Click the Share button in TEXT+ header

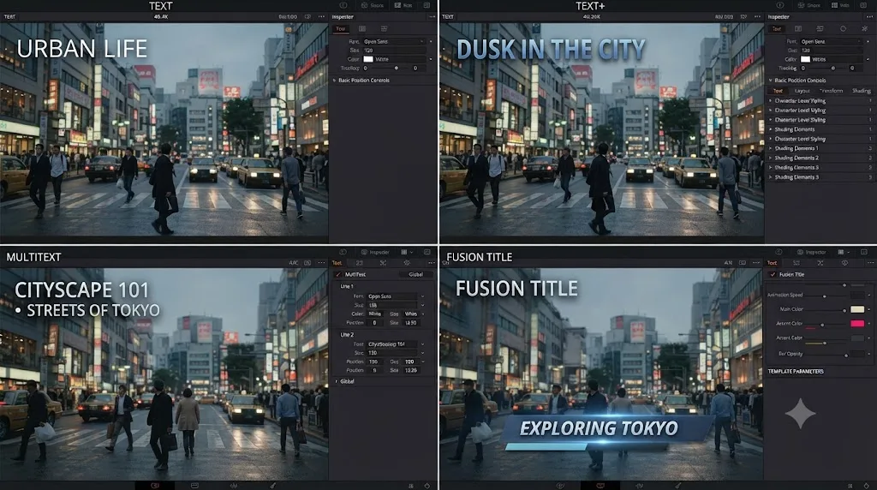pyautogui.click(x=809, y=5)
